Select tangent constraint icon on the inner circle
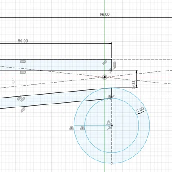The height and width of the screenshot is (172, 172). coord(82,128)
